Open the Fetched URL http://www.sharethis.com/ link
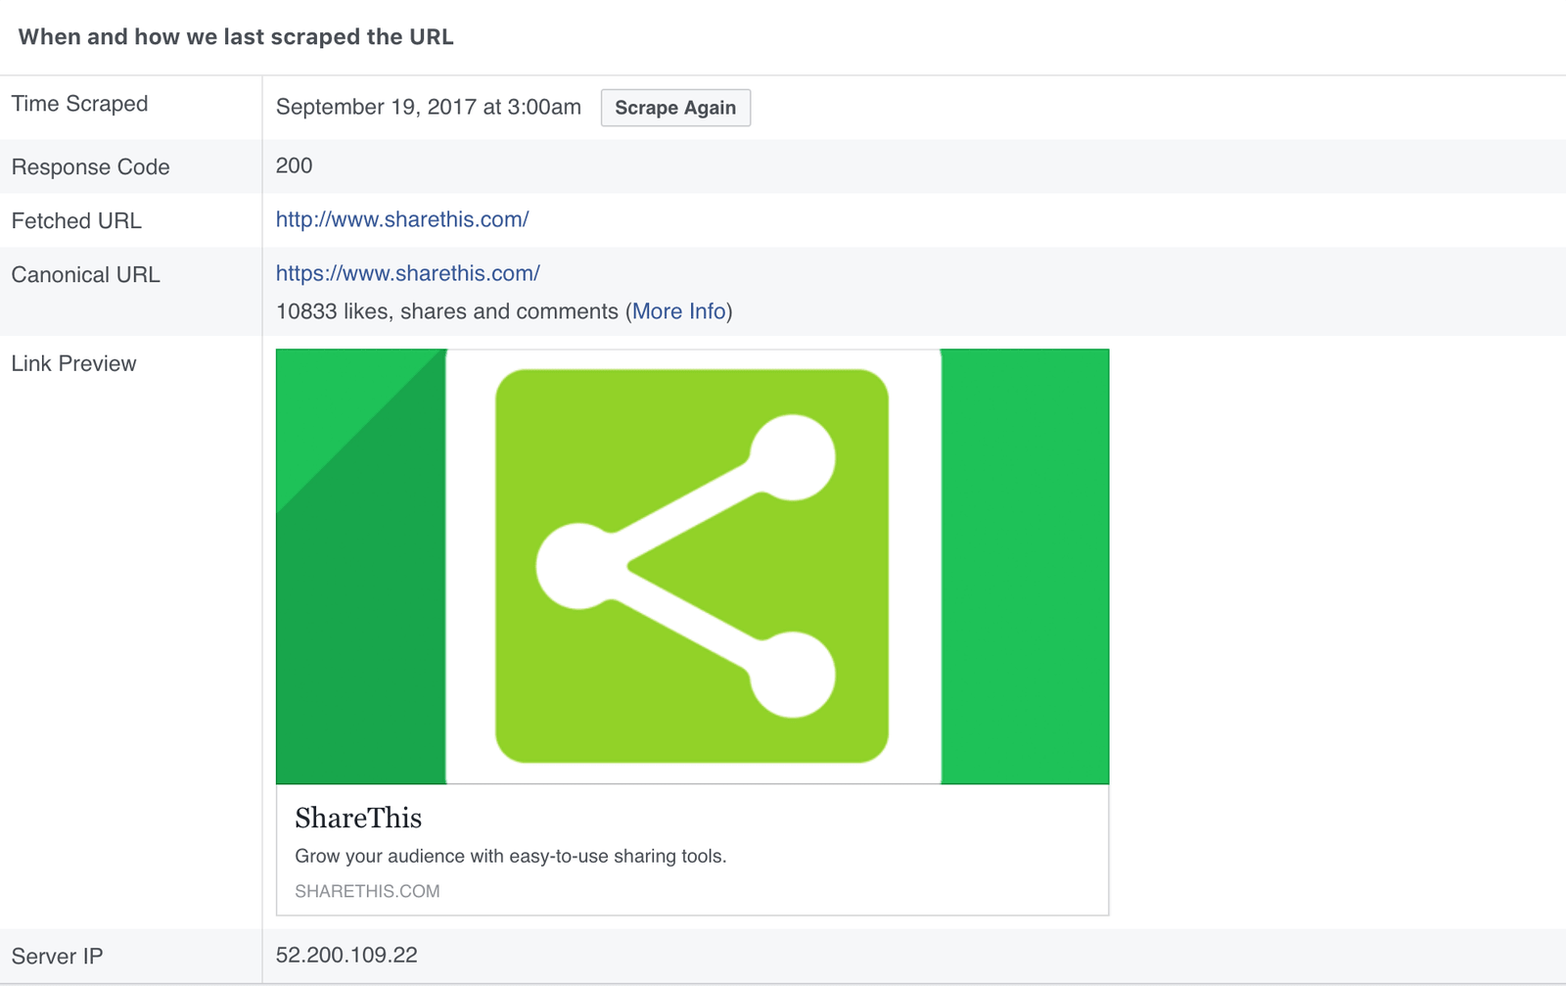This screenshot has width=1566, height=986. tap(402, 219)
